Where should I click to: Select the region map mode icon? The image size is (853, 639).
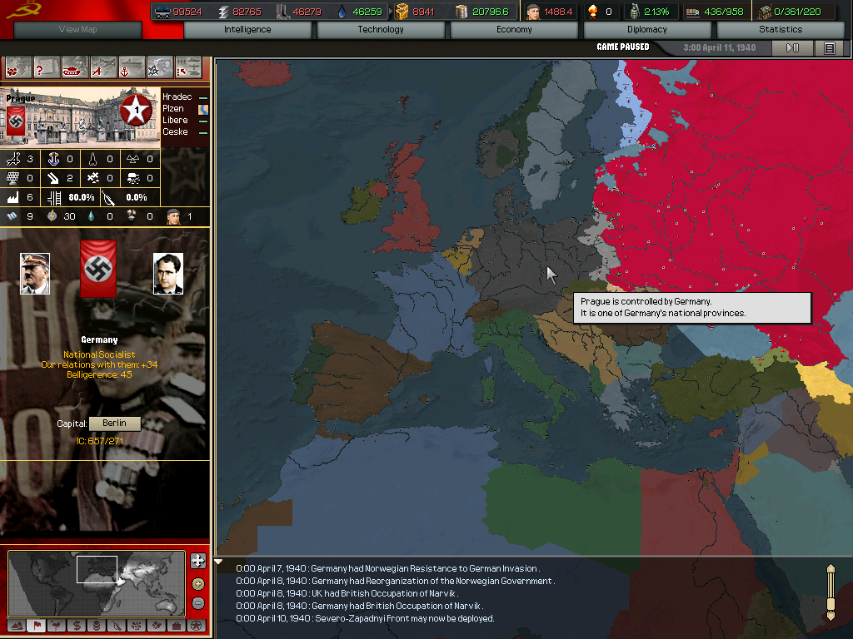pyautogui.click(x=137, y=626)
